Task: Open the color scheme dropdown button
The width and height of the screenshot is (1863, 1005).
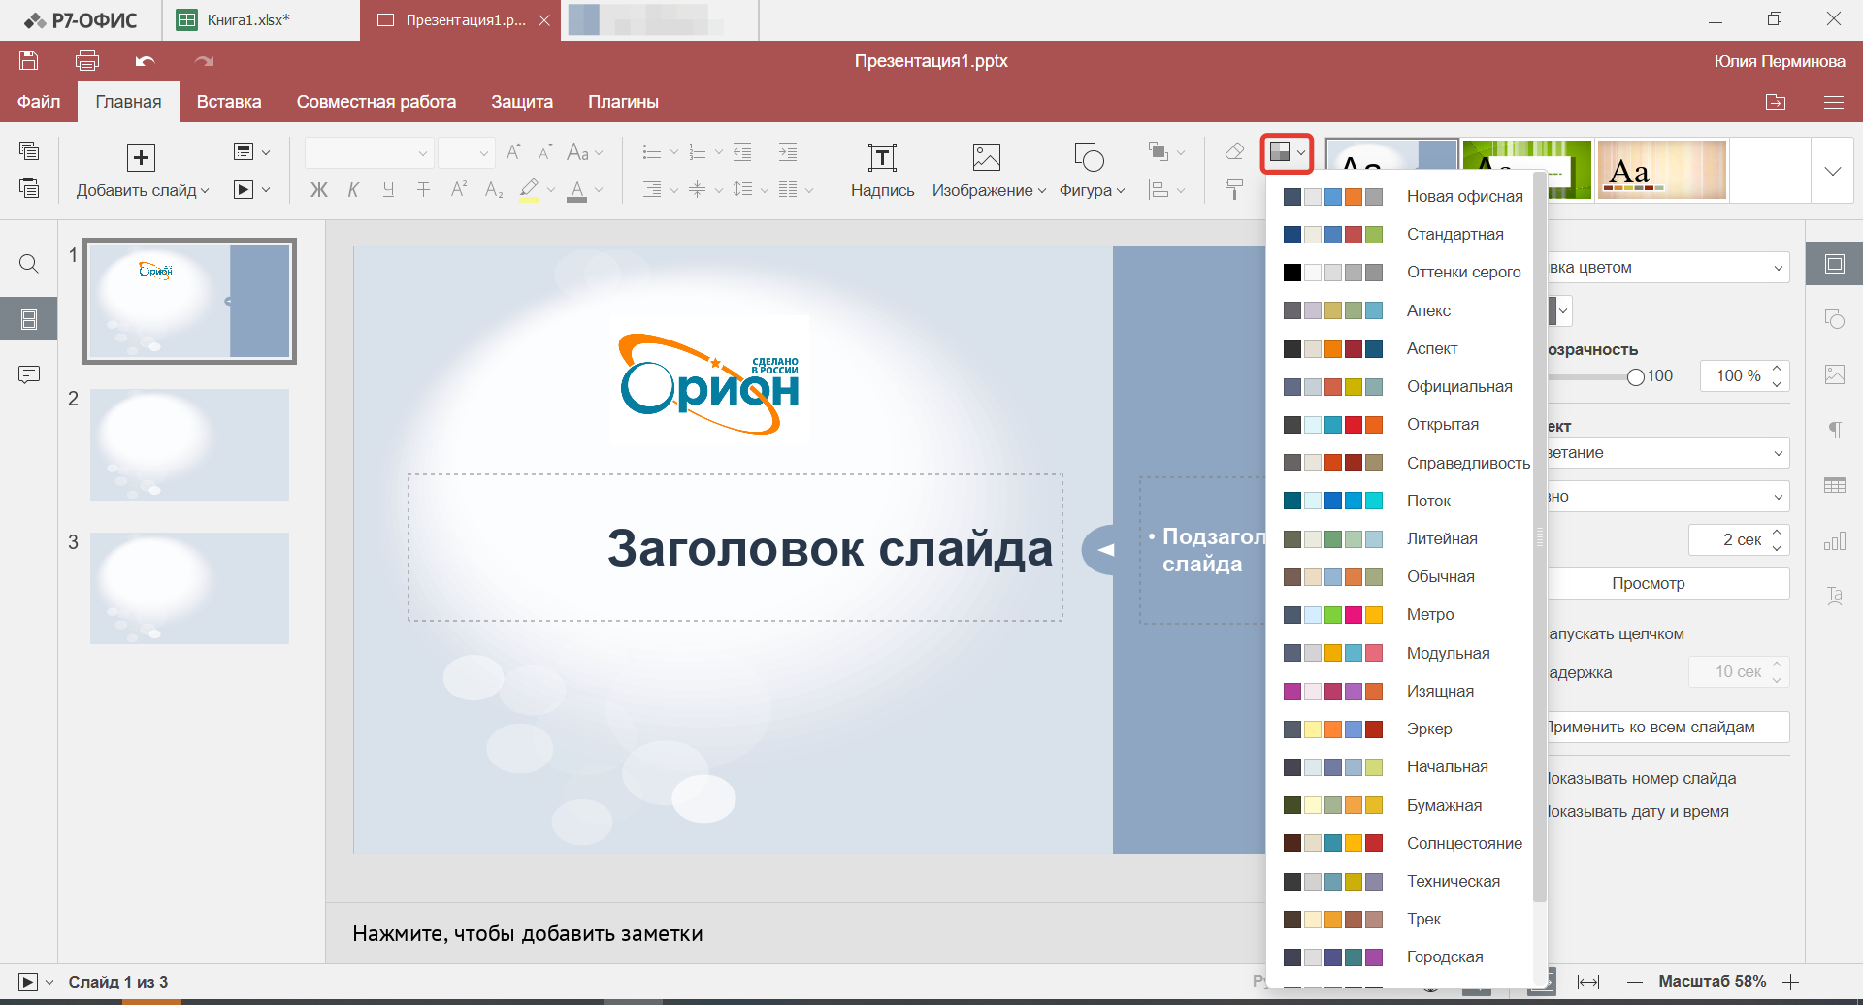Action: (x=1288, y=152)
